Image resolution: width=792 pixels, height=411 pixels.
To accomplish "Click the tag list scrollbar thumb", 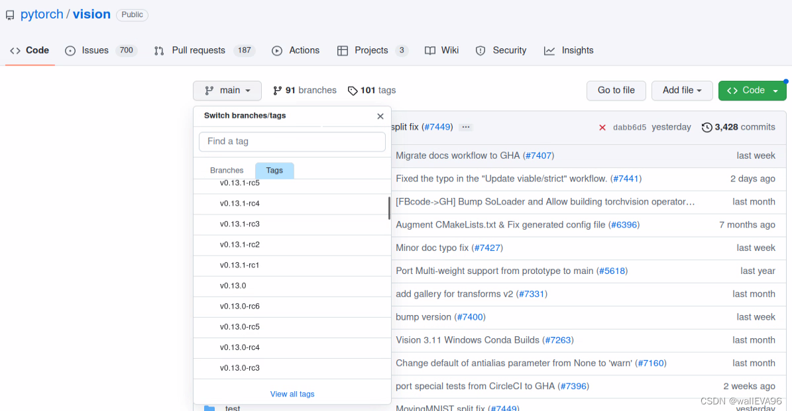I will click(x=389, y=208).
